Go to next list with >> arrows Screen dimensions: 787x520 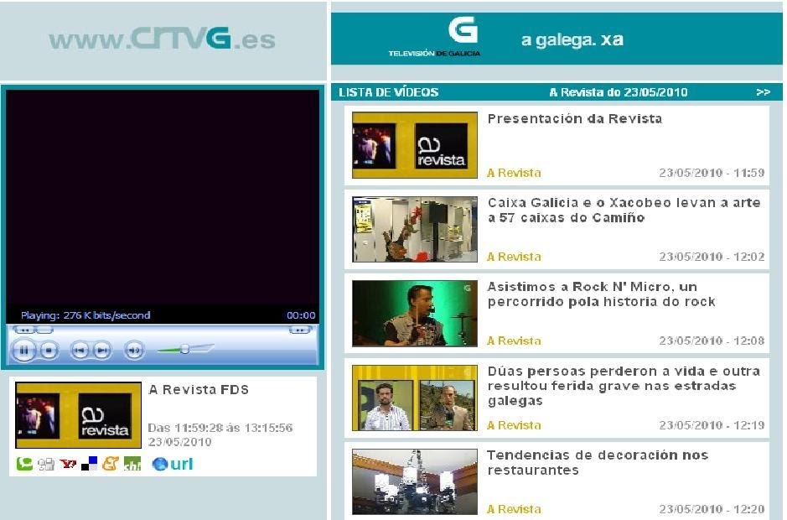[x=763, y=92]
